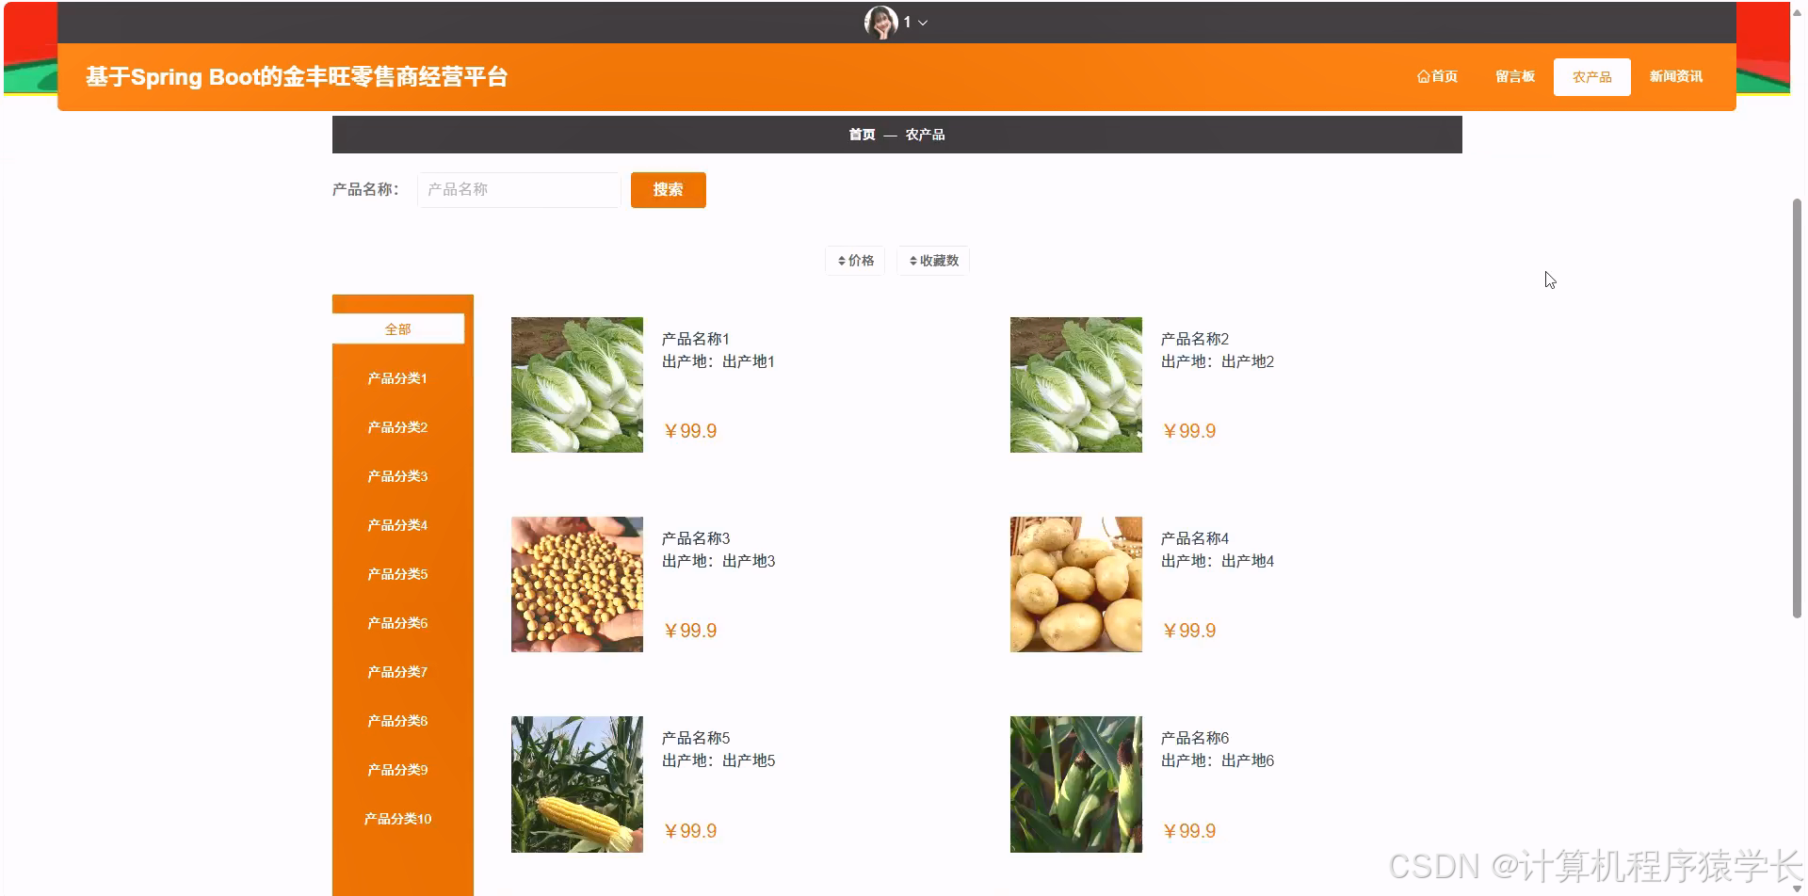Toggle sorting by 价格

[x=855, y=260]
